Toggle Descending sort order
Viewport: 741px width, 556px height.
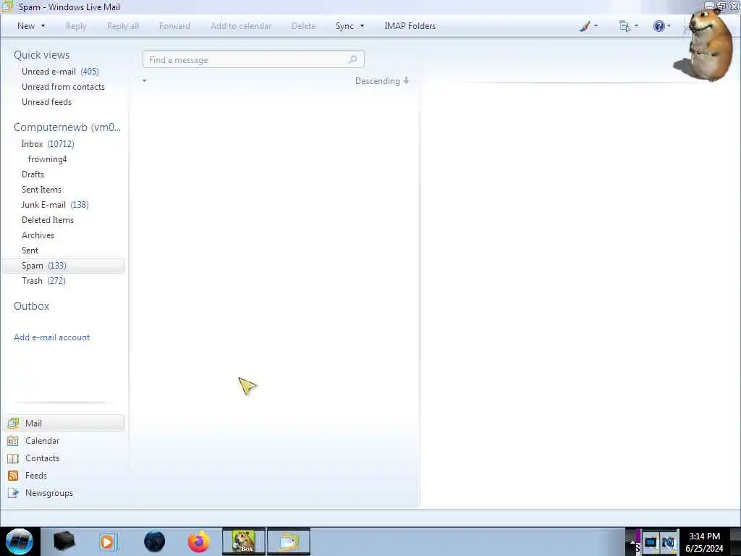pos(382,81)
